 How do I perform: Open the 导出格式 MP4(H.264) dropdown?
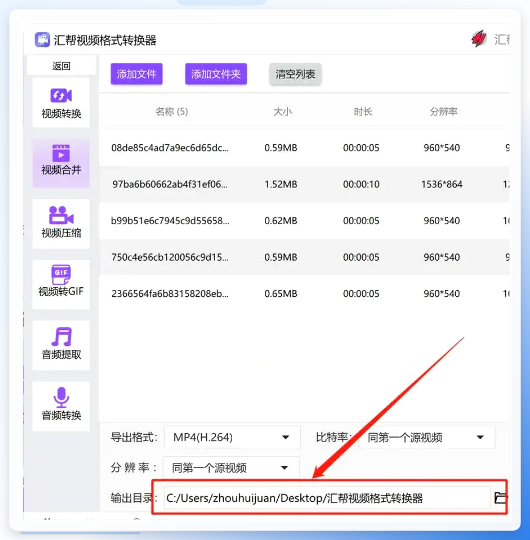[x=232, y=437]
